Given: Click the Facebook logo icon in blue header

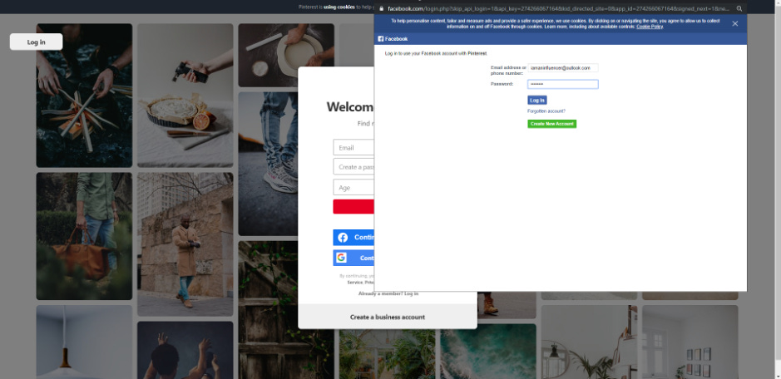Looking at the screenshot, I should 381,39.
